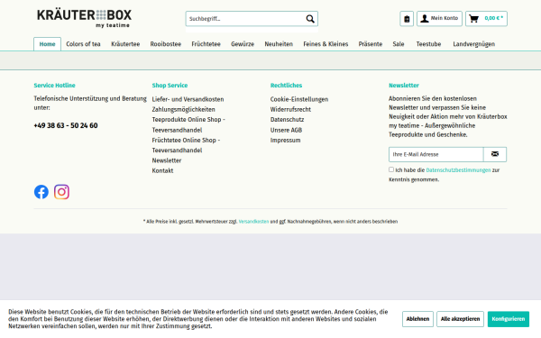Open Rooibostee category
The width and height of the screenshot is (541, 338).
(166, 44)
